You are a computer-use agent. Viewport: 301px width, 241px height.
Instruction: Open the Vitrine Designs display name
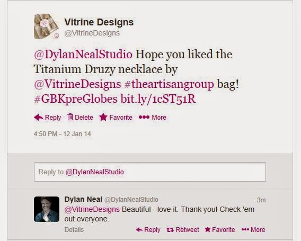(99, 22)
